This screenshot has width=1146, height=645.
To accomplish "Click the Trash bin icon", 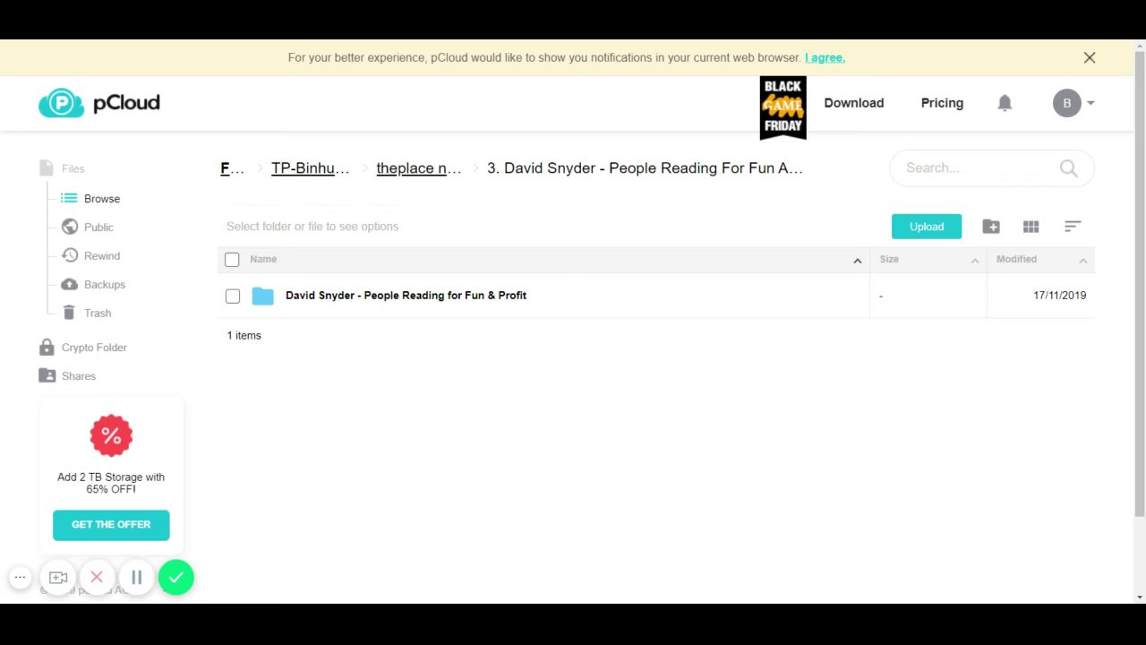I will [69, 313].
